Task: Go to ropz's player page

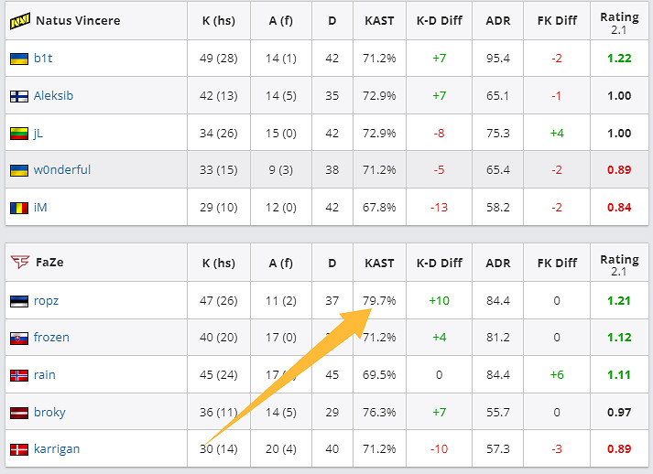Action: (x=46, y=301)
